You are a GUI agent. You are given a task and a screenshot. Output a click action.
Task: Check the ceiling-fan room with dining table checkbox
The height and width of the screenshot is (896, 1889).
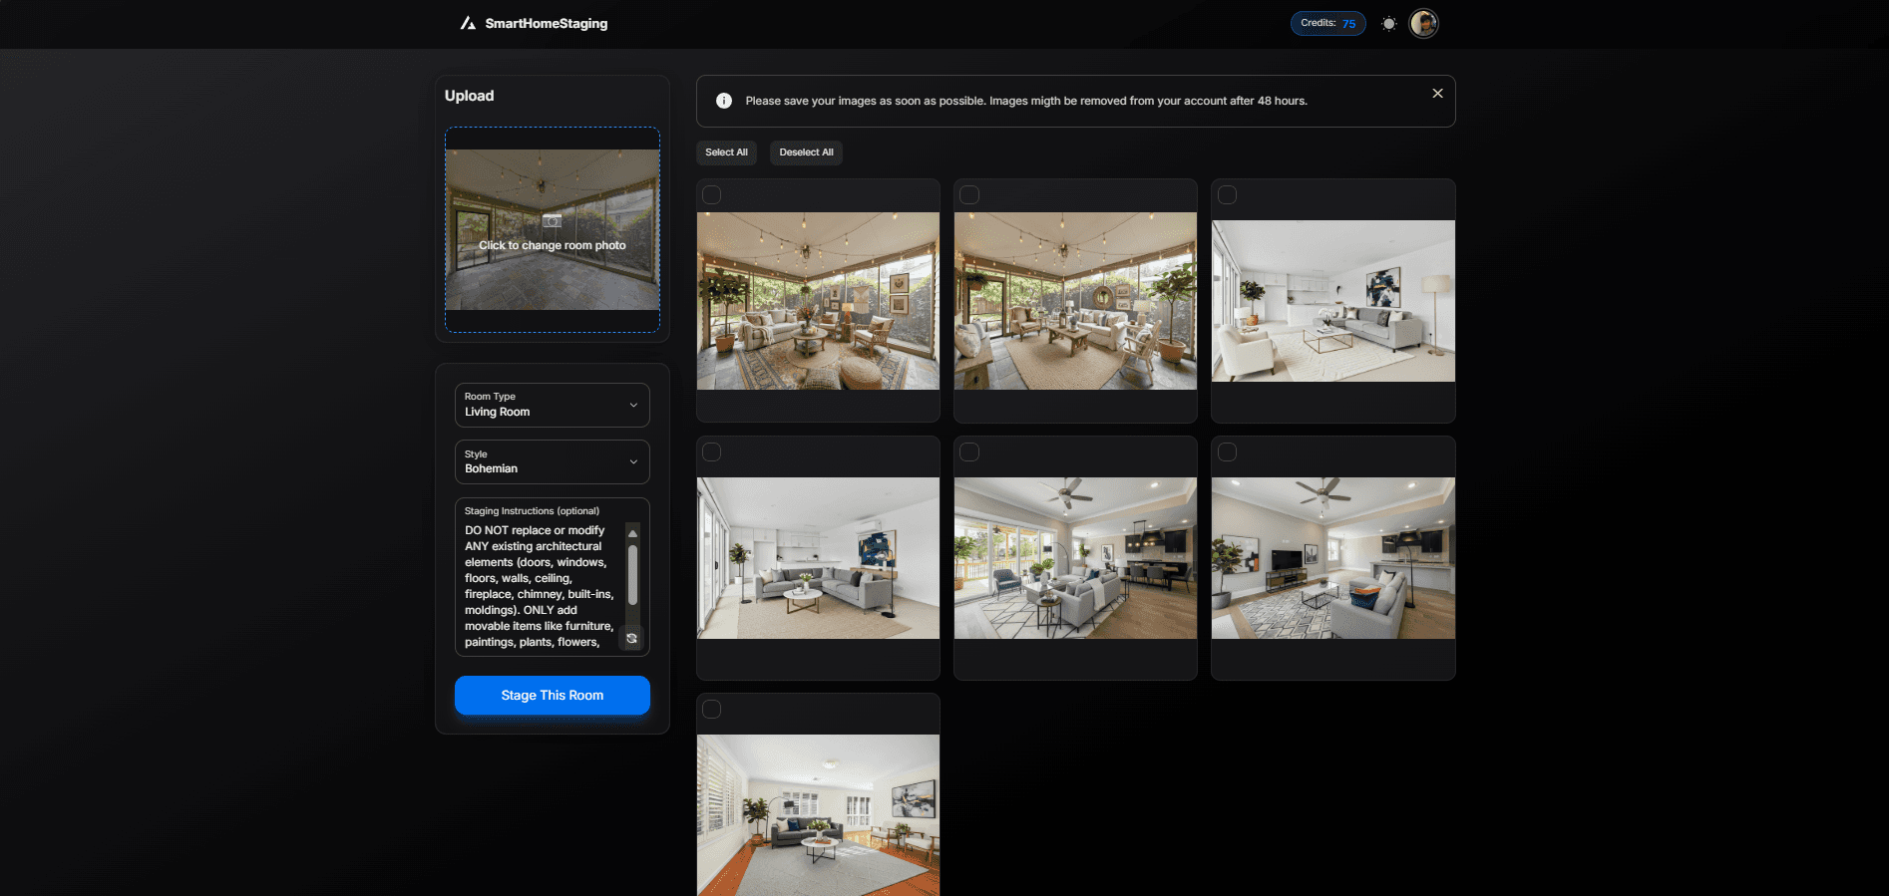(x=969, y=452)
